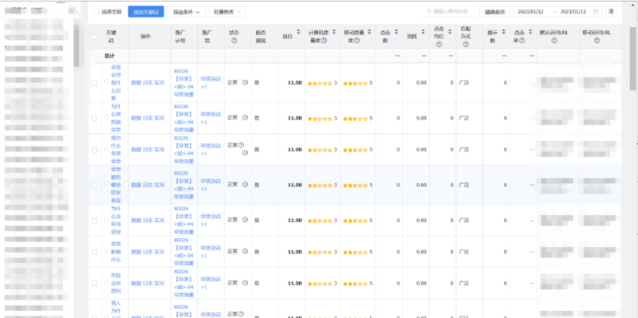Sort by 消耗 column arrows
The image size is (638, 318).
pyautogui.click(x=423, y=32)
